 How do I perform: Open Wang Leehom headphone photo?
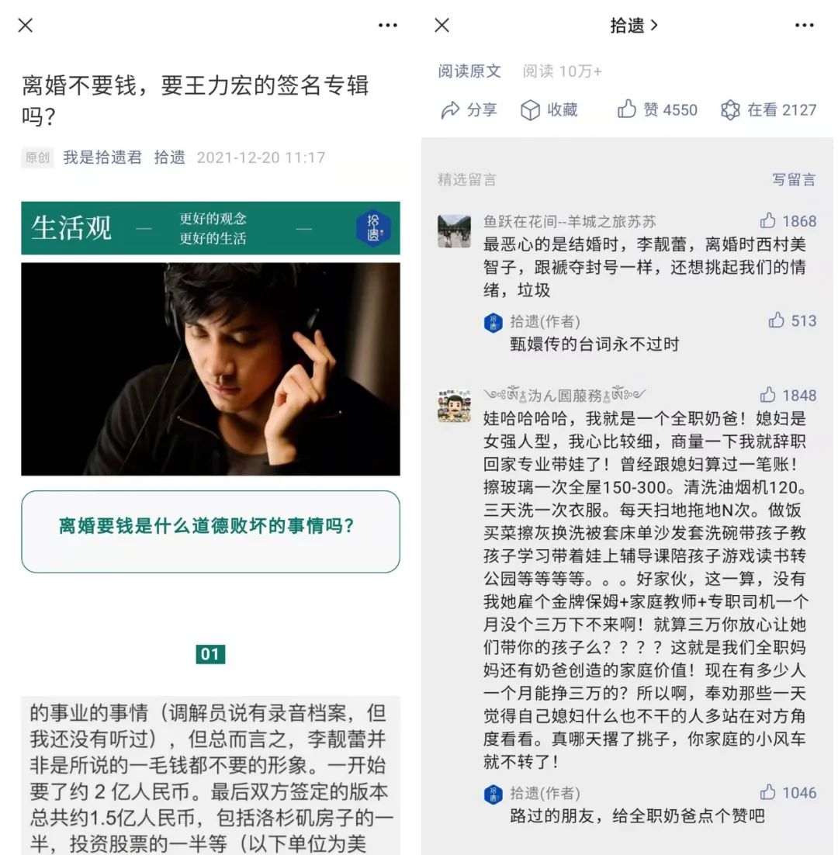[210, 369]
